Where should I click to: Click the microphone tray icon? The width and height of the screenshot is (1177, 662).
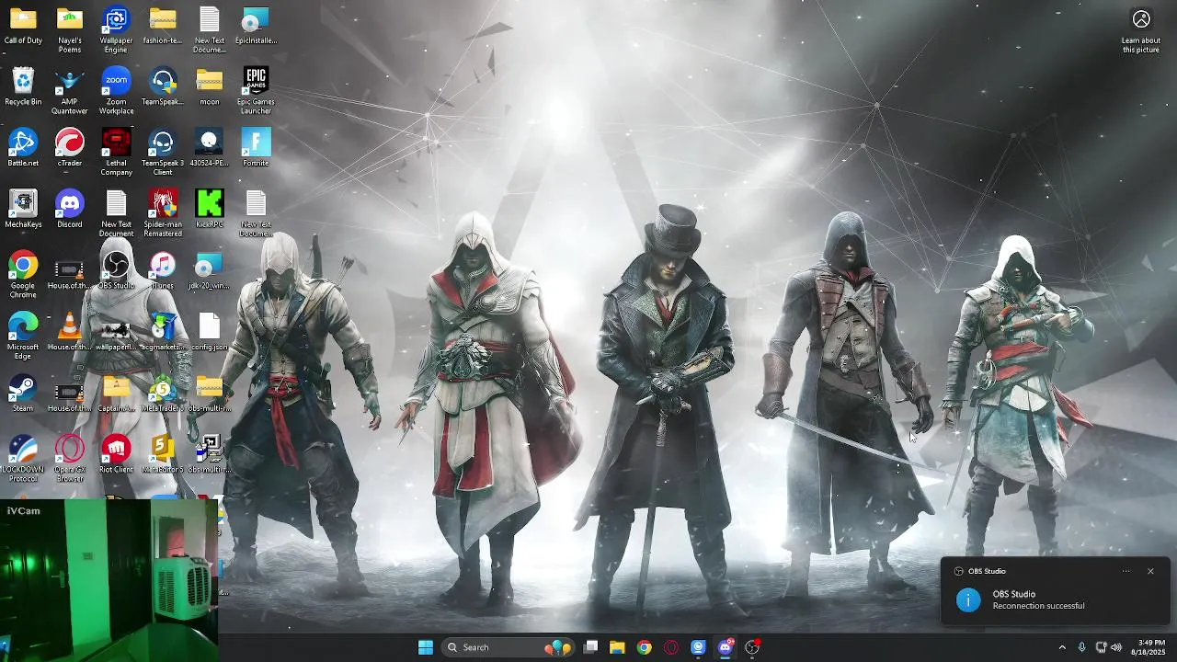[x=1081, y=647]
